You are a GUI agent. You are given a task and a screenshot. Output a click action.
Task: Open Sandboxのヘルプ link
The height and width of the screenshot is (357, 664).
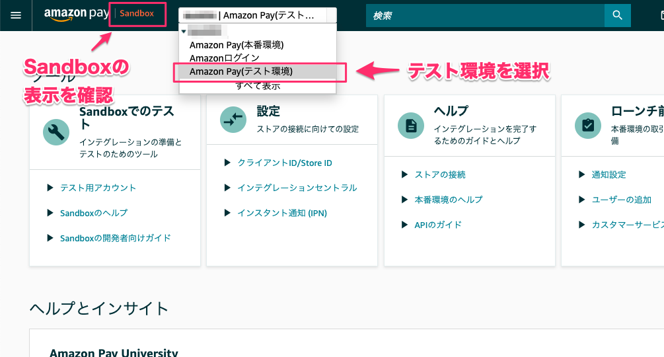(94, 213)
